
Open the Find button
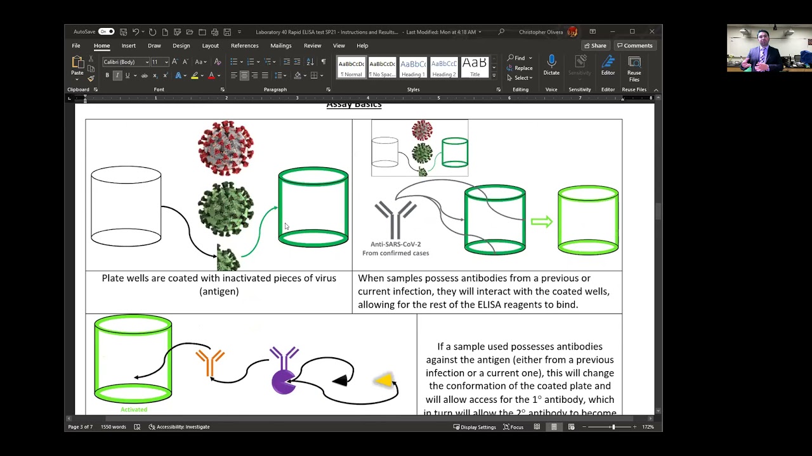point(520,58)
